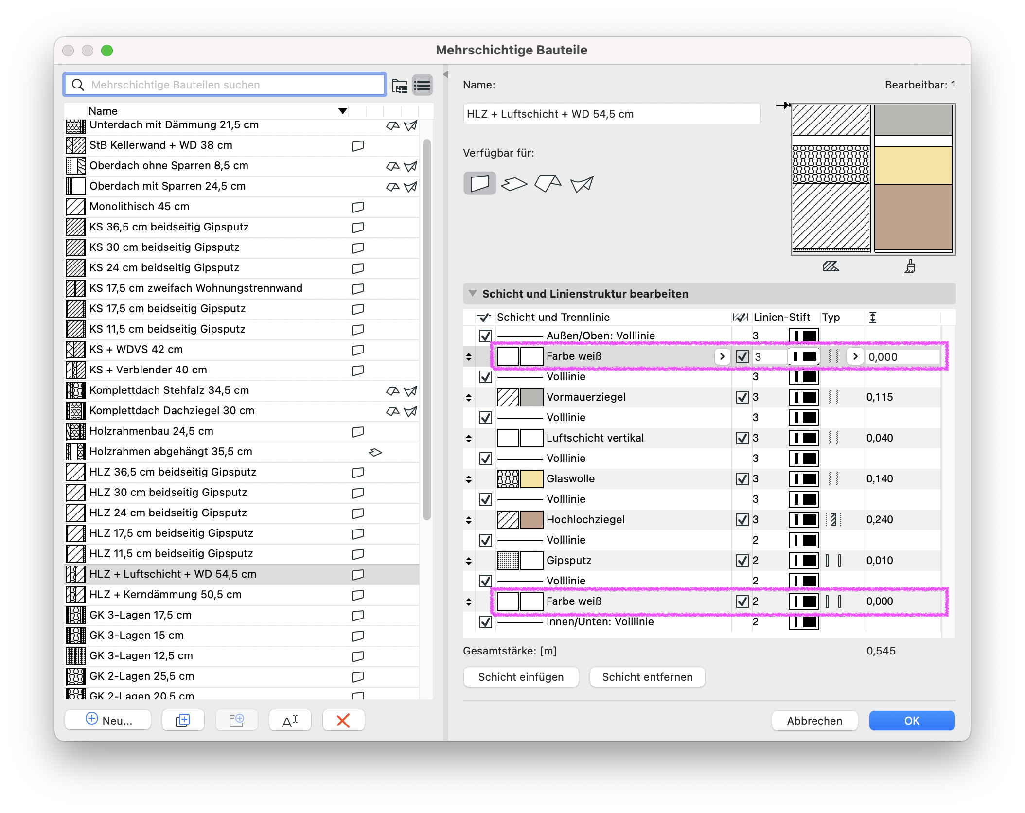
Task: Click pen weight icon for Außen/Oben line
Action: [804, 336]
